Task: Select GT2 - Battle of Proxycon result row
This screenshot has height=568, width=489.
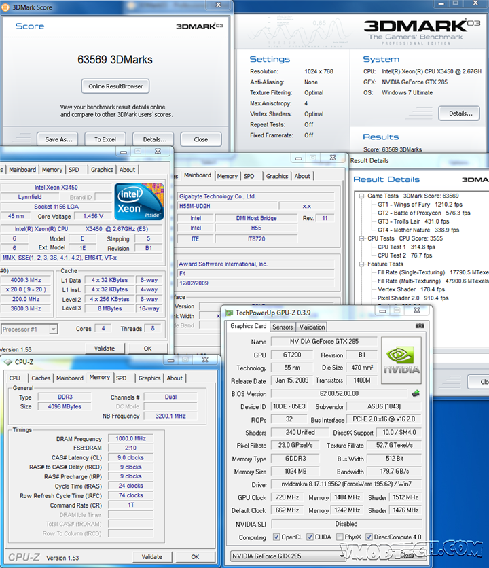Action: click(424, 213)
